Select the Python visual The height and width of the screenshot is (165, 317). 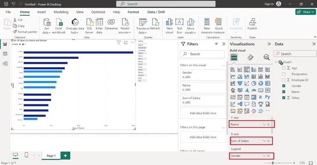(268, 97)
